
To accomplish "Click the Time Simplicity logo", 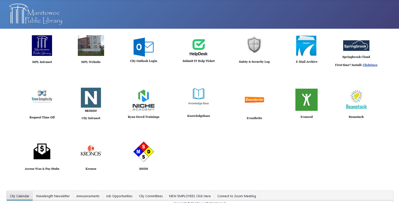I will pos(42,96).
